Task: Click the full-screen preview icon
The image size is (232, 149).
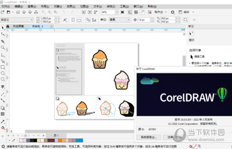Action: pyautogui.click(x=122, y=12)
